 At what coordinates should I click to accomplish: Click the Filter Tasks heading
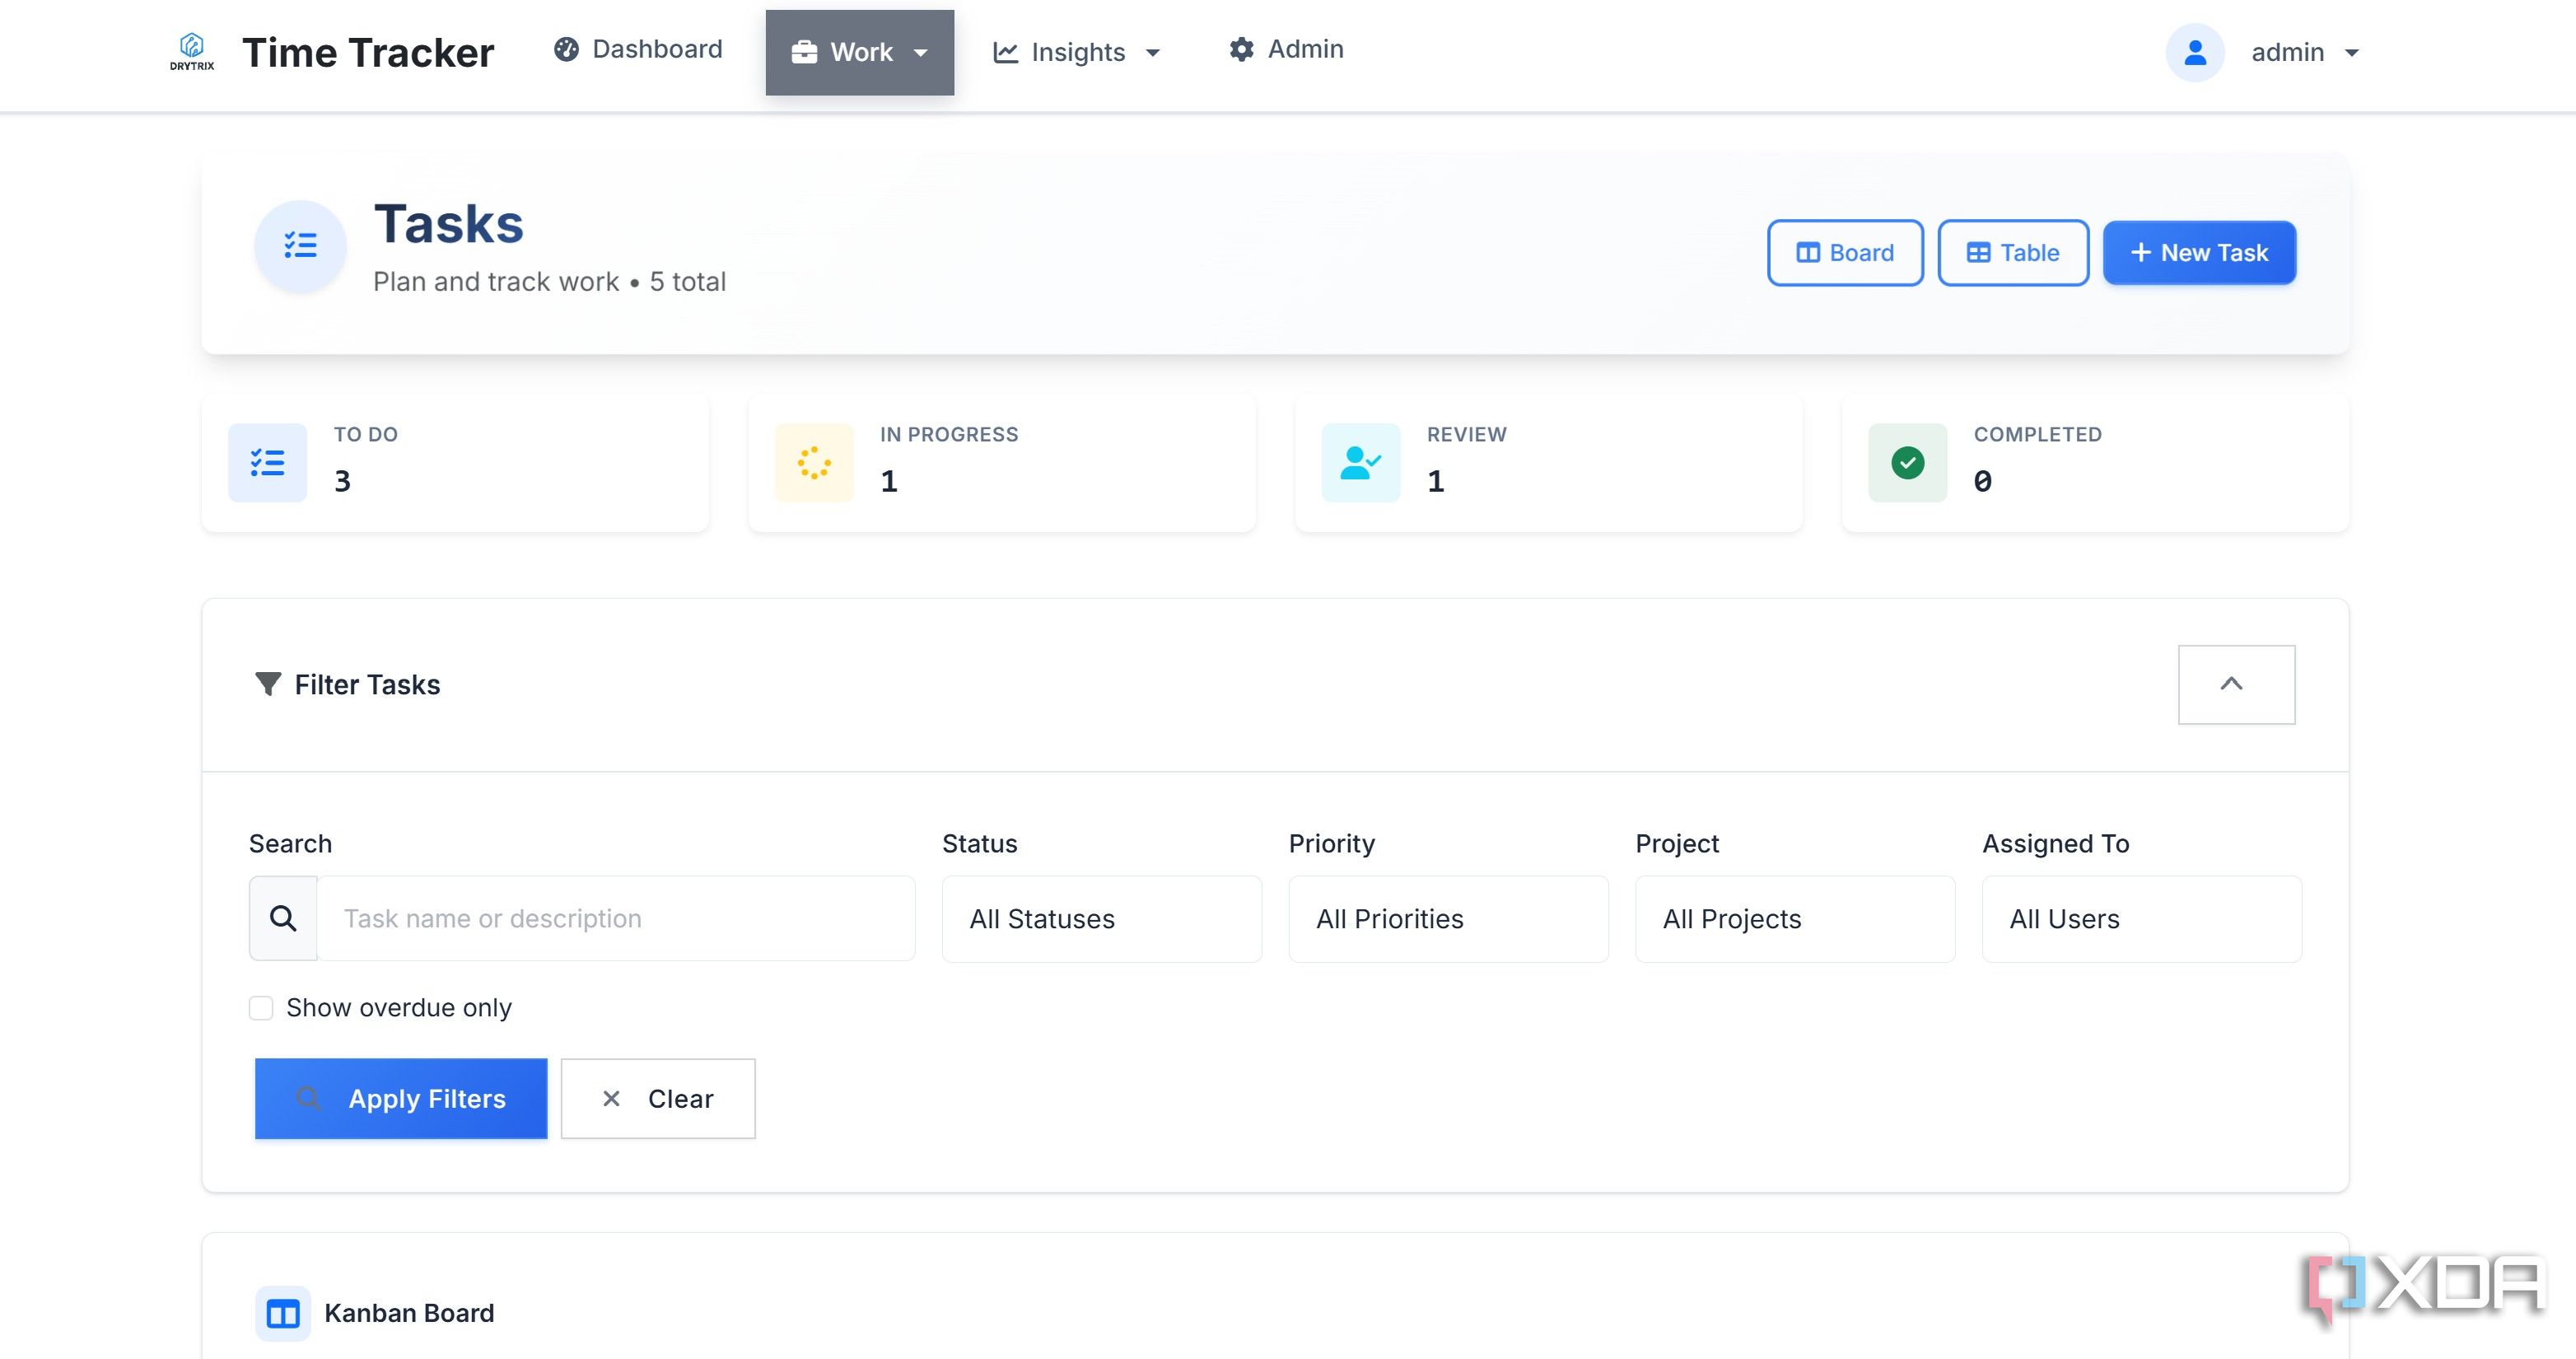point(367,684)
